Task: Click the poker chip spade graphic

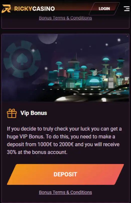Action: (x=22, y=59)
